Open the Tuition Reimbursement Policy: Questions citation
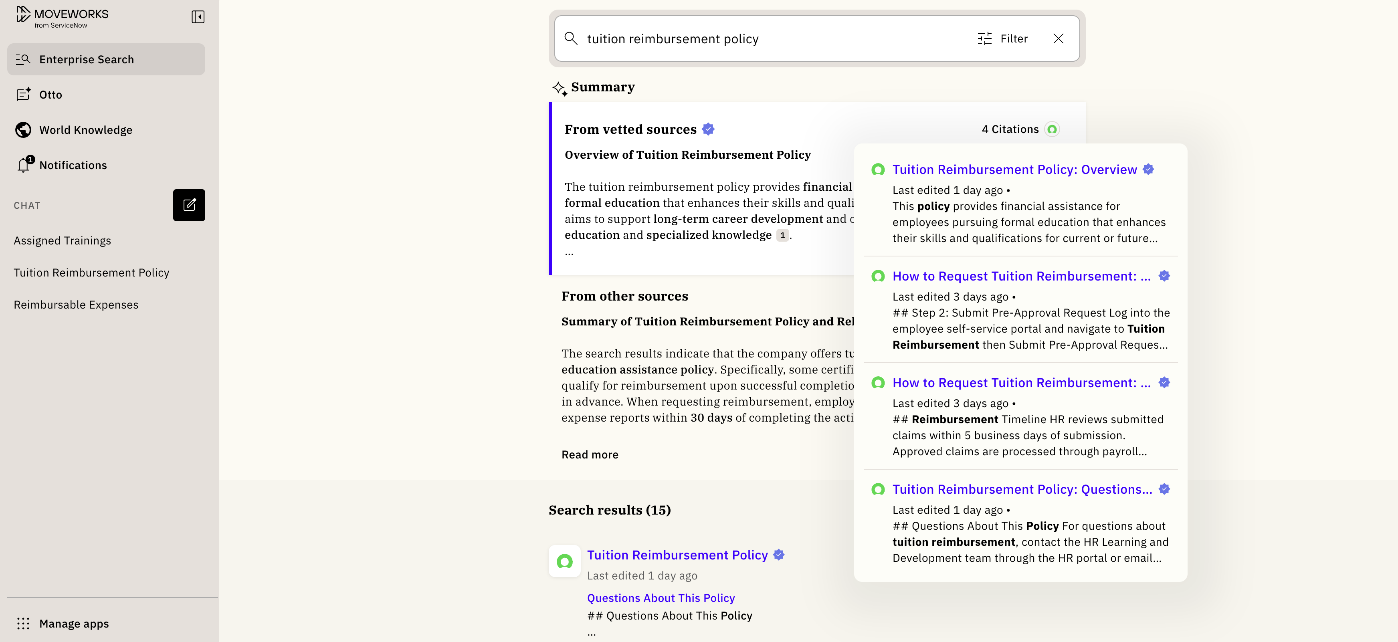 click(x=1022, y=489)
